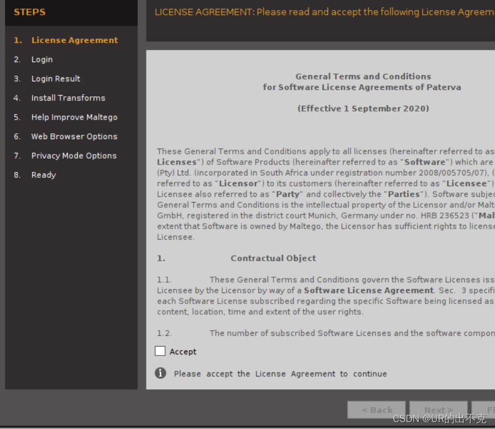Click the Software License Agreement bold text

[x=369, y=290]
